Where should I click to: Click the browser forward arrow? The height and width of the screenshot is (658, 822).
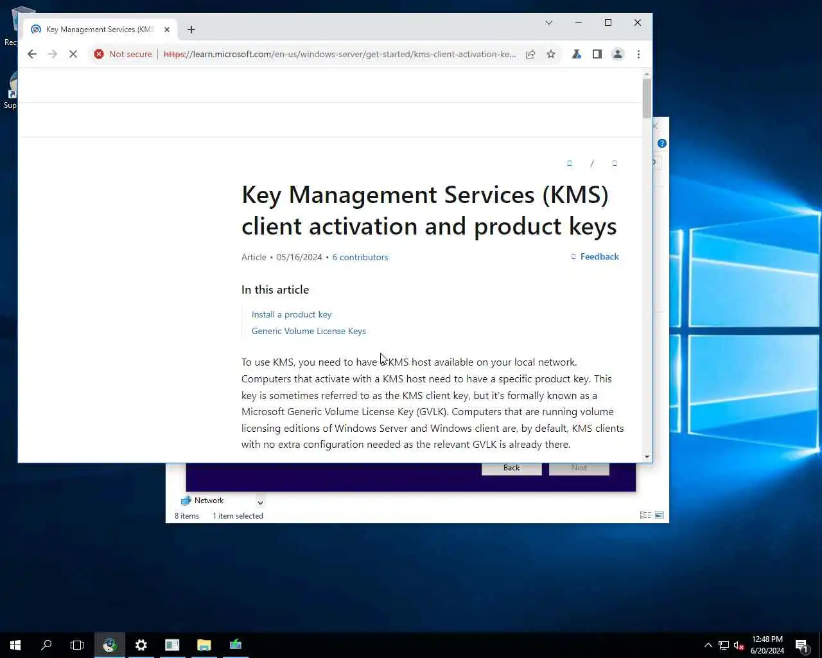point(53,54)
